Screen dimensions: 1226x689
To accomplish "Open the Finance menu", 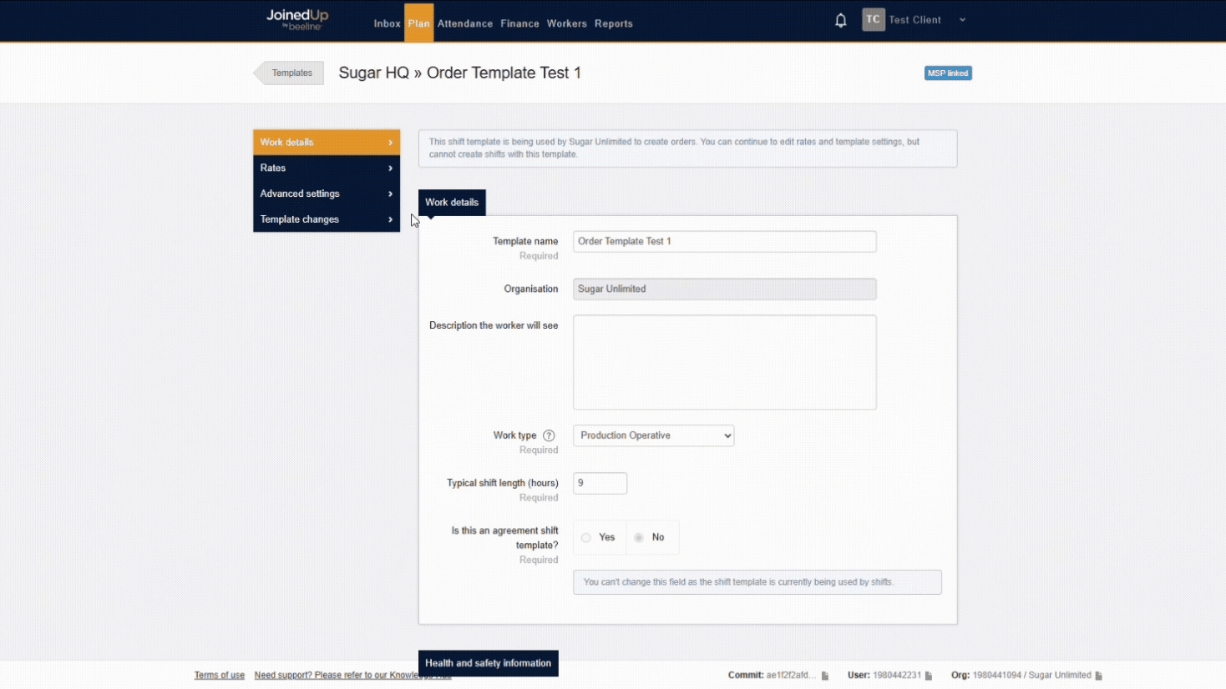I will tap(519, 23).
